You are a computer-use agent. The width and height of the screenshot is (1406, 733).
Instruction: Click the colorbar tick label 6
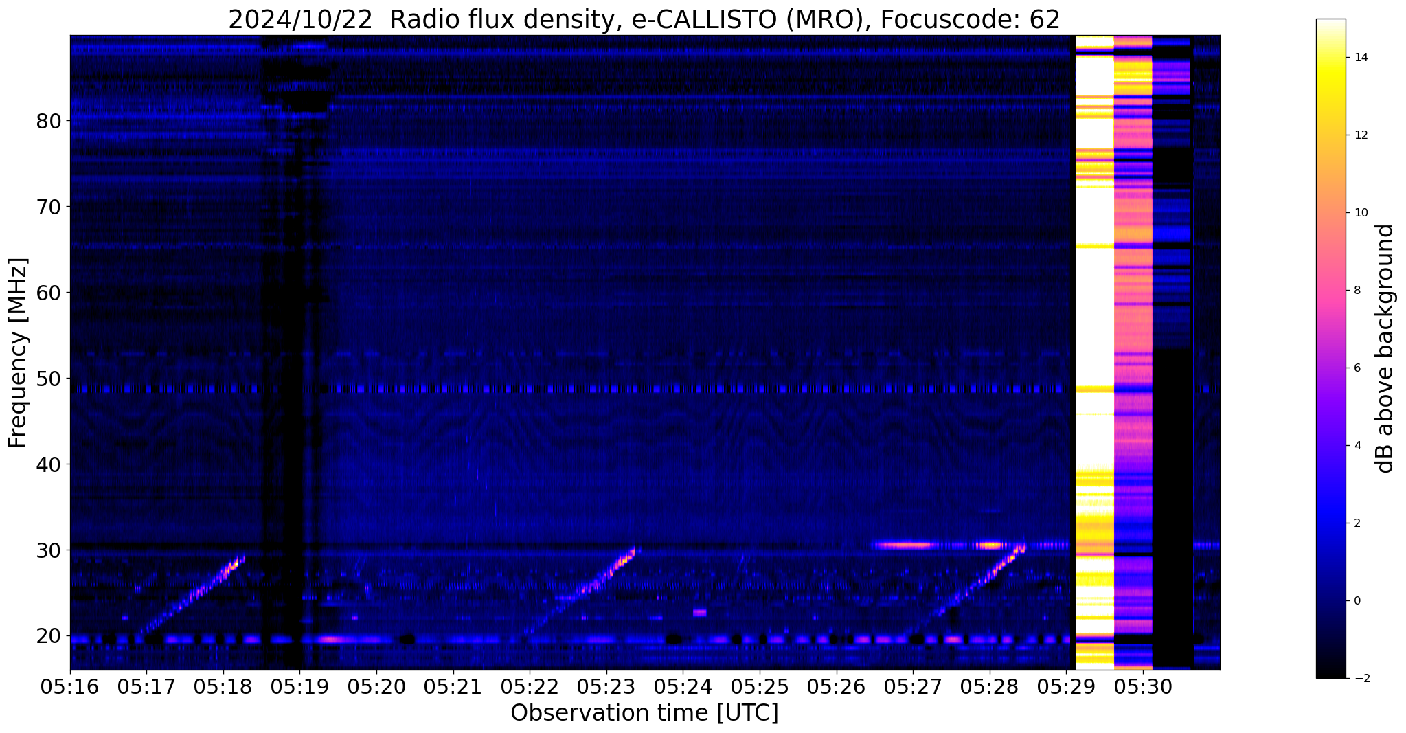click(x=1357, y=368)
